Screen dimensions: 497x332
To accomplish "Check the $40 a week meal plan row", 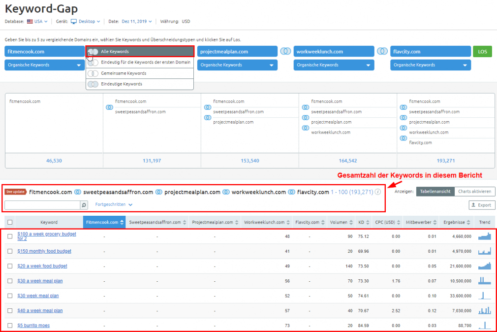I will tap(10, 311).
